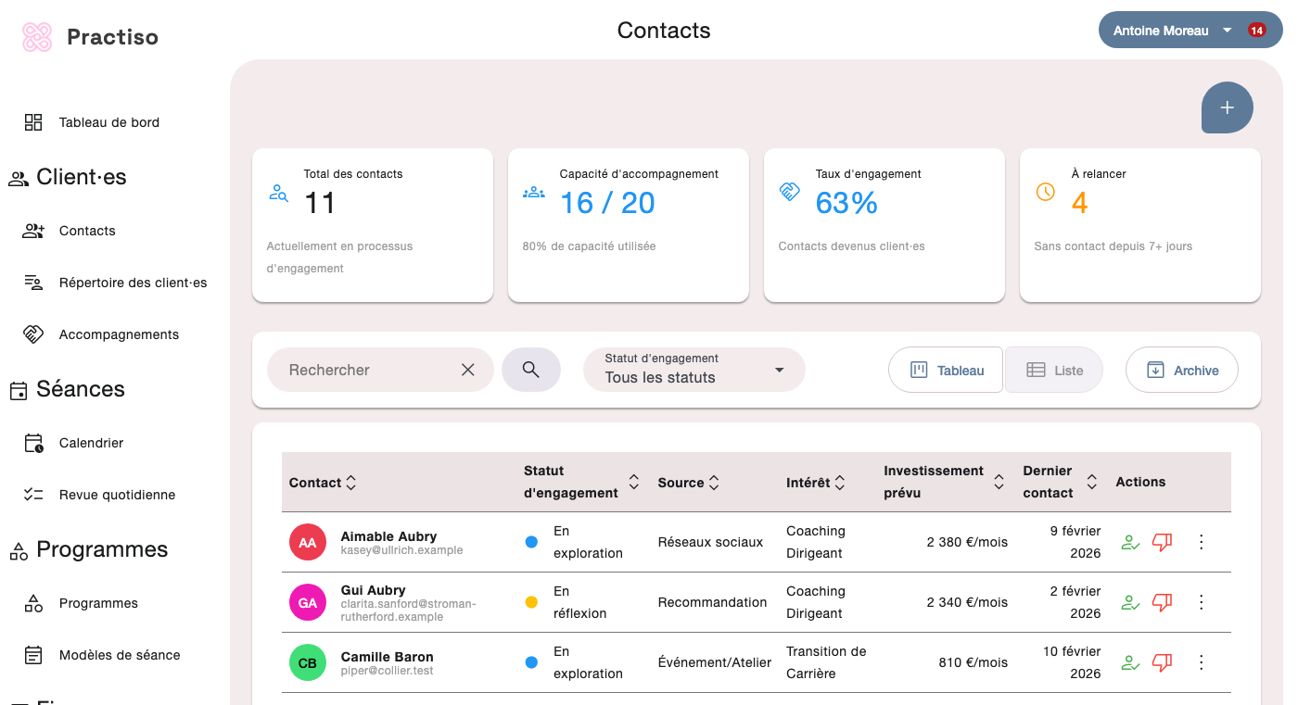The height and width of the screenshot is (705, 1298).
Task: Open Modèles de séance
Action: coord(120,654)
